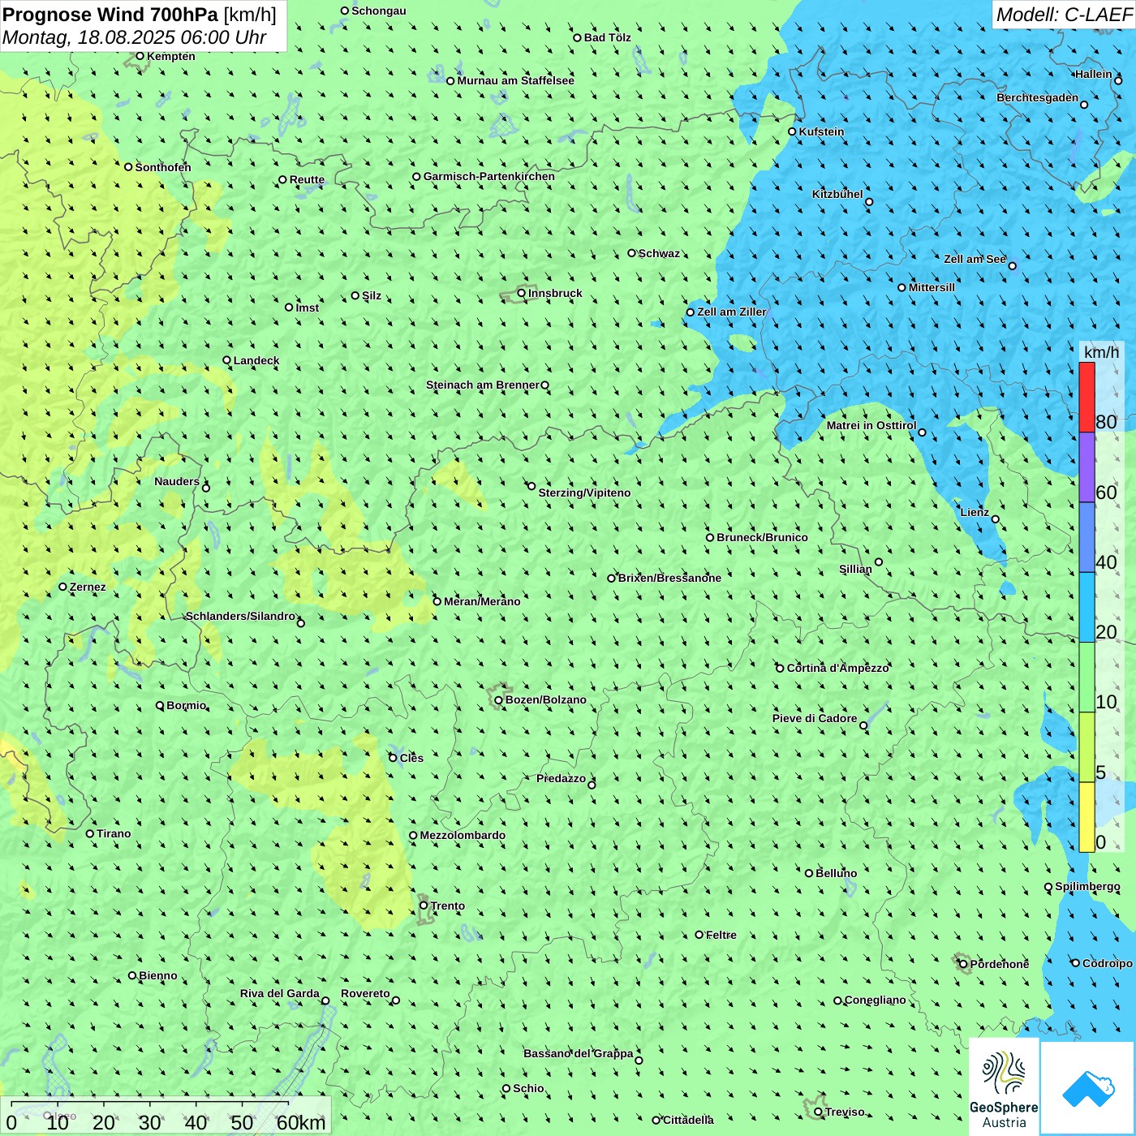
Task: Click the Schlanders/Silandro label
Action: 240,616
